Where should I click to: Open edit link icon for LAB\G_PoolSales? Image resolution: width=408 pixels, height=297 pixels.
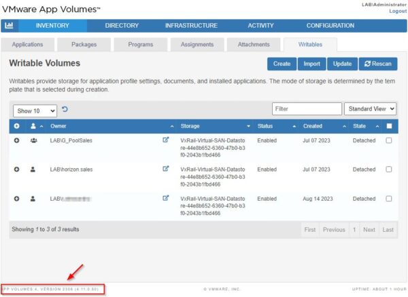click(x=165, y=140)
